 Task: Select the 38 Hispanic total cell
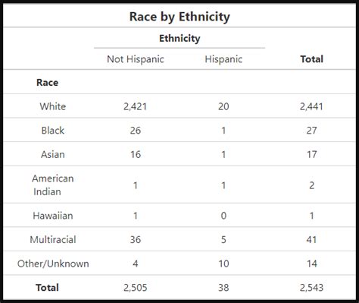pyautogui.click(x=223, y=288)
